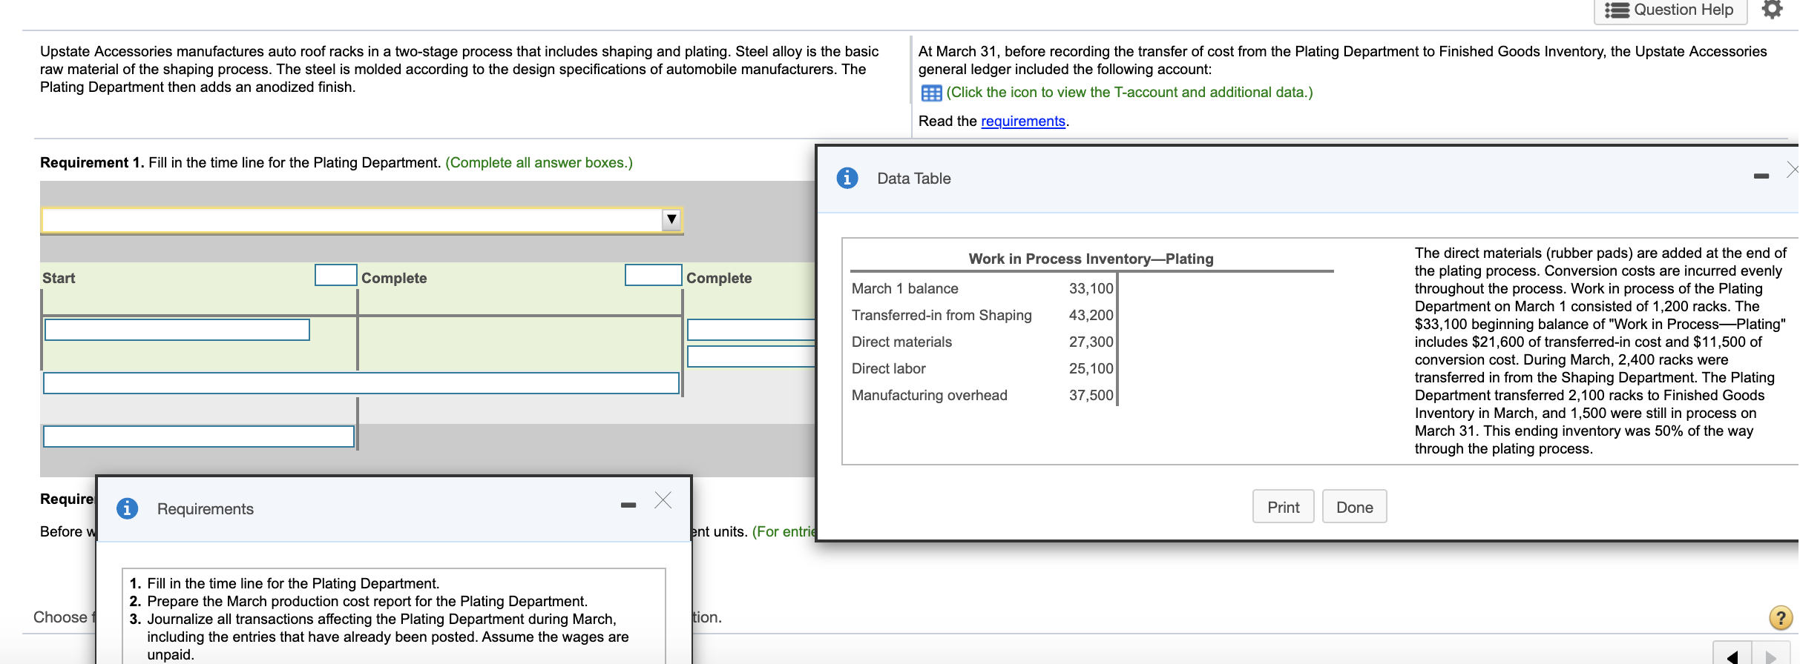Viewport: 1800px width, 664px height.
Task: Close the Data Table dialog
Action: pyautogui.click(x=1793, y=170)
